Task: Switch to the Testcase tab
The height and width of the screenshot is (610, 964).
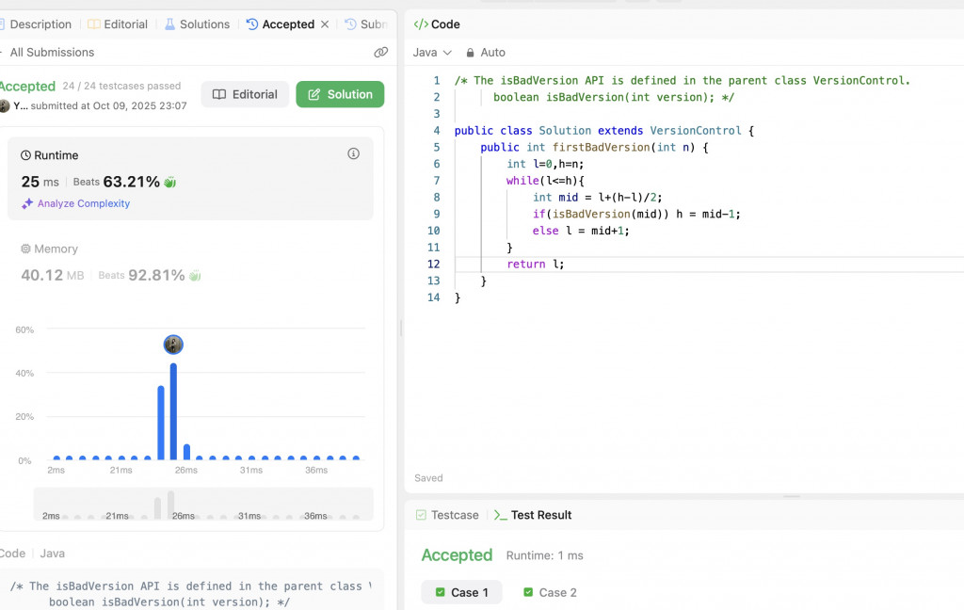Action: click(x=447, y=515)
